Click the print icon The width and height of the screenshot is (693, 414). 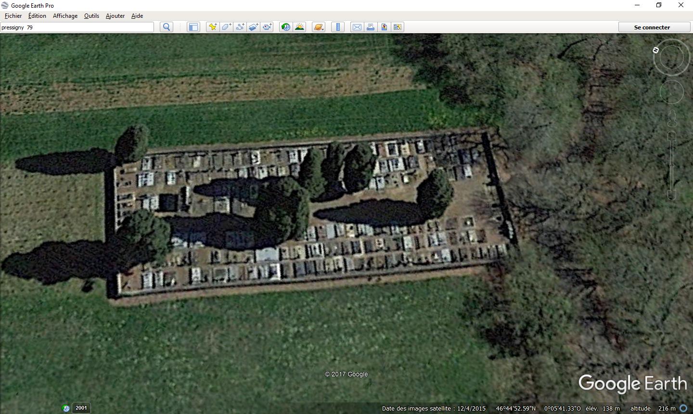(371, 27)
